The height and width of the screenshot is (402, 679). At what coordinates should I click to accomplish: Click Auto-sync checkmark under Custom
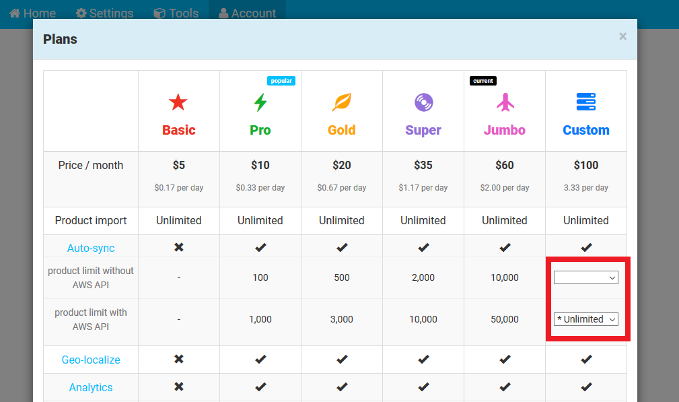coord(586,247)
